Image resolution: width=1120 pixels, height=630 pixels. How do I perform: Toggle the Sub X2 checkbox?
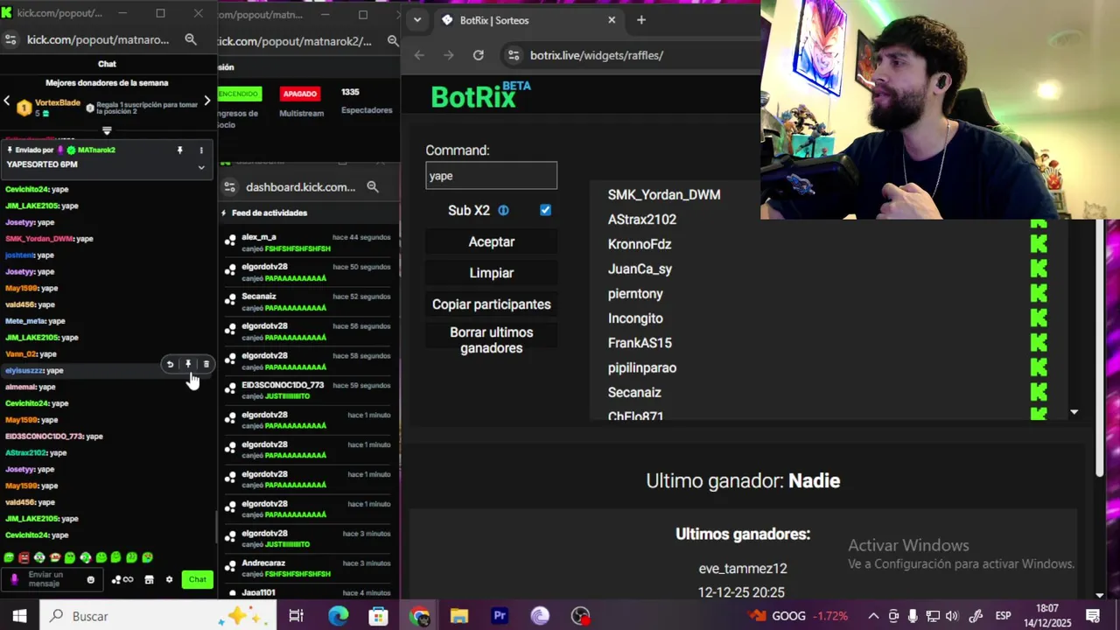click(x=545, y=210)
